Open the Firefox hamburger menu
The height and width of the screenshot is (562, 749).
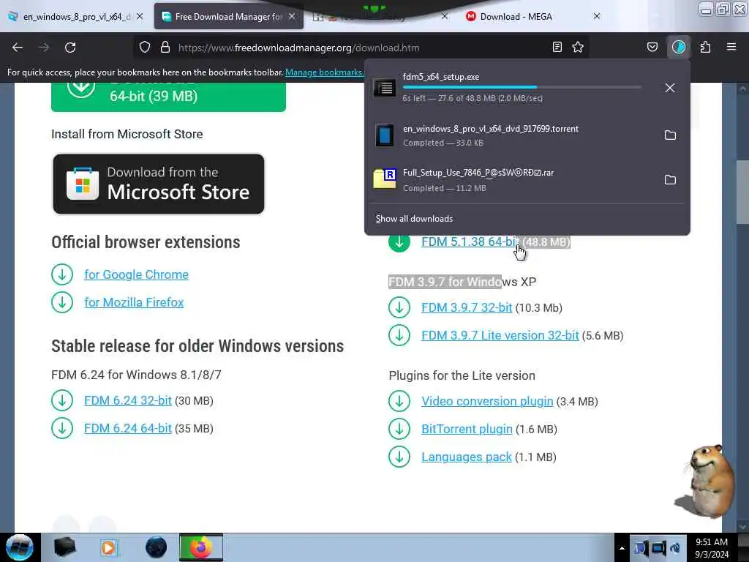[731, 47]
